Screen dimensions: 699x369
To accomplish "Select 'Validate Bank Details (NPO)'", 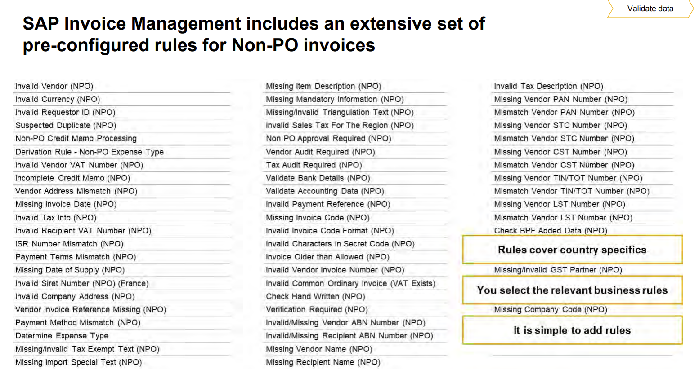I will (318, 178).
